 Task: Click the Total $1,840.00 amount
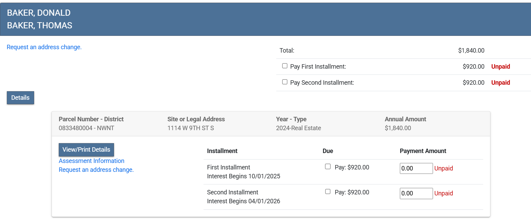point(471,51)
